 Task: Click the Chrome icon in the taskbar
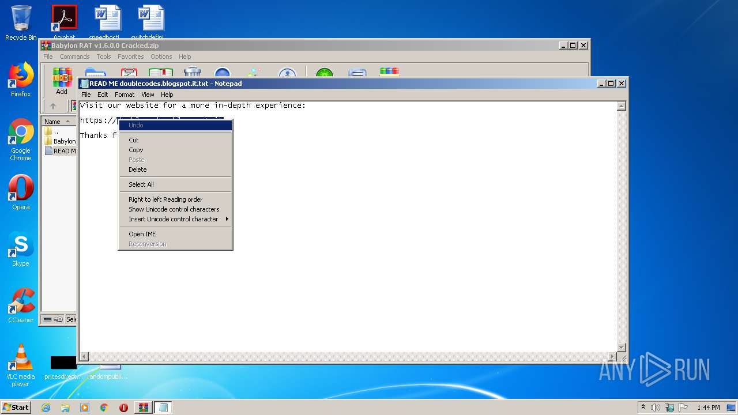coord(104,408)
